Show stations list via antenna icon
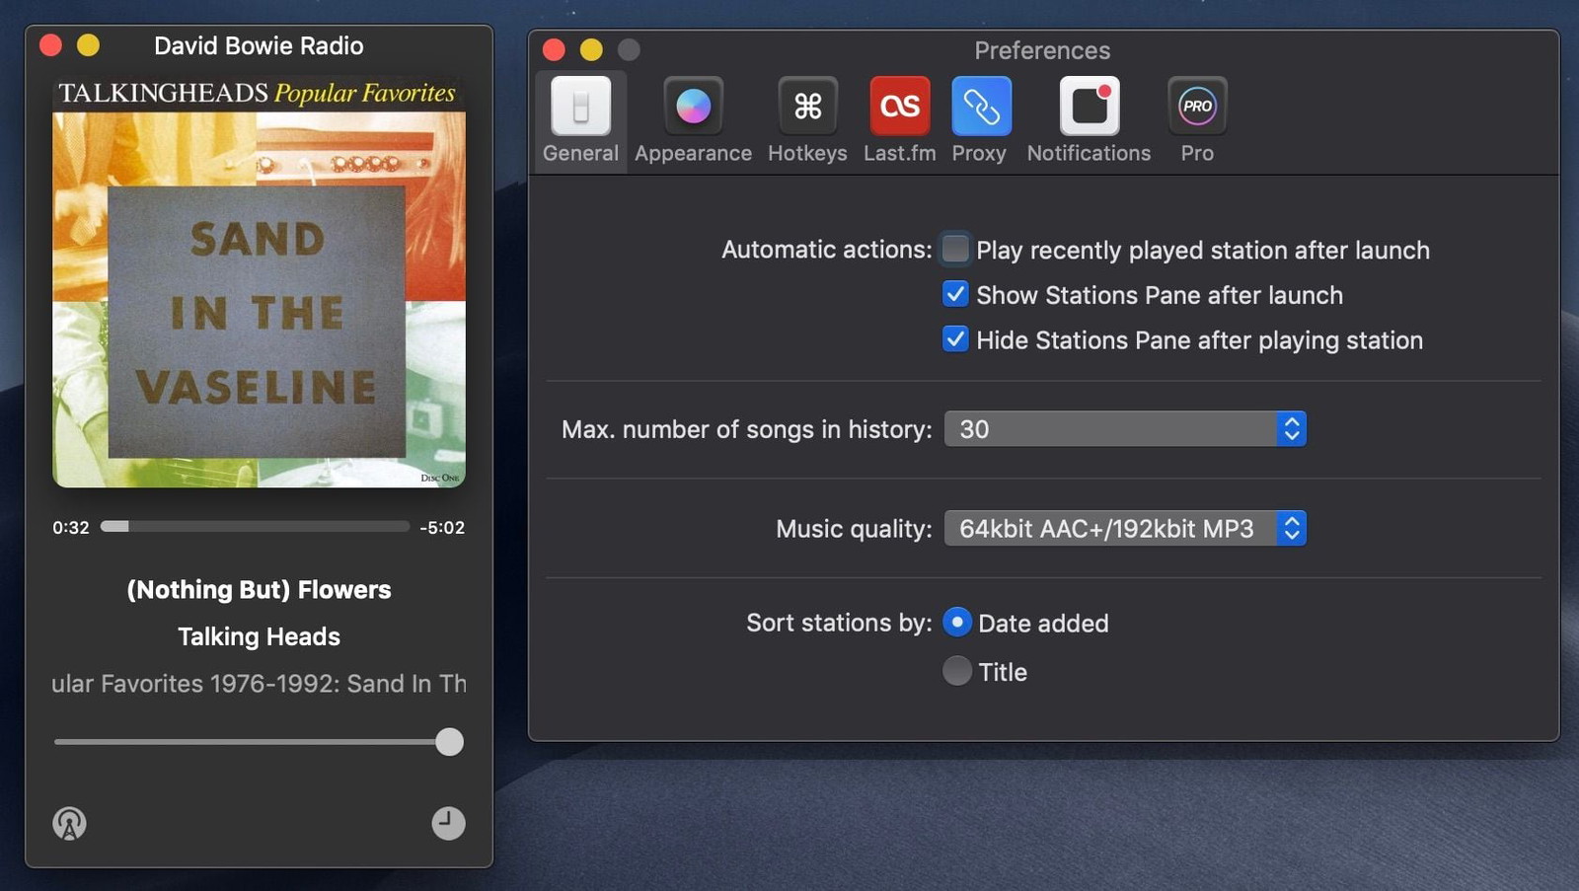1579x891 pixels. pos(69,823)
